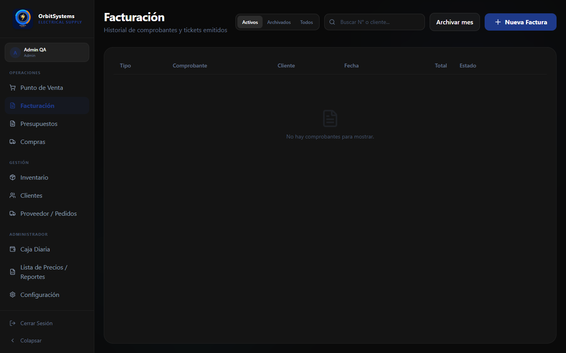Open the Configuración gear icon
Image resolution: width=566 pixels, height=353 pixels.
click(x=13, y=295)
